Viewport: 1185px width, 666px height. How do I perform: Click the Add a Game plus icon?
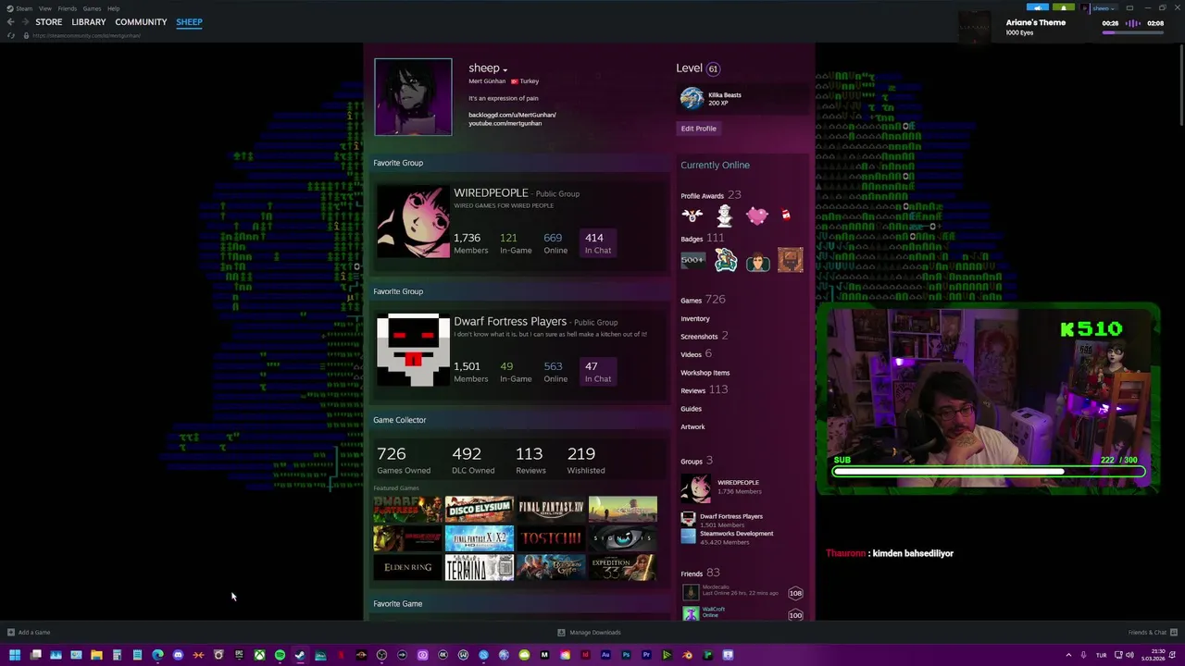11,633
